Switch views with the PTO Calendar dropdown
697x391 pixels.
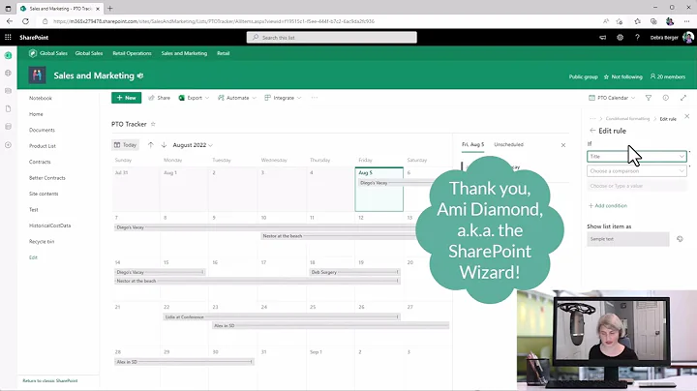click(x=612, y=98)
